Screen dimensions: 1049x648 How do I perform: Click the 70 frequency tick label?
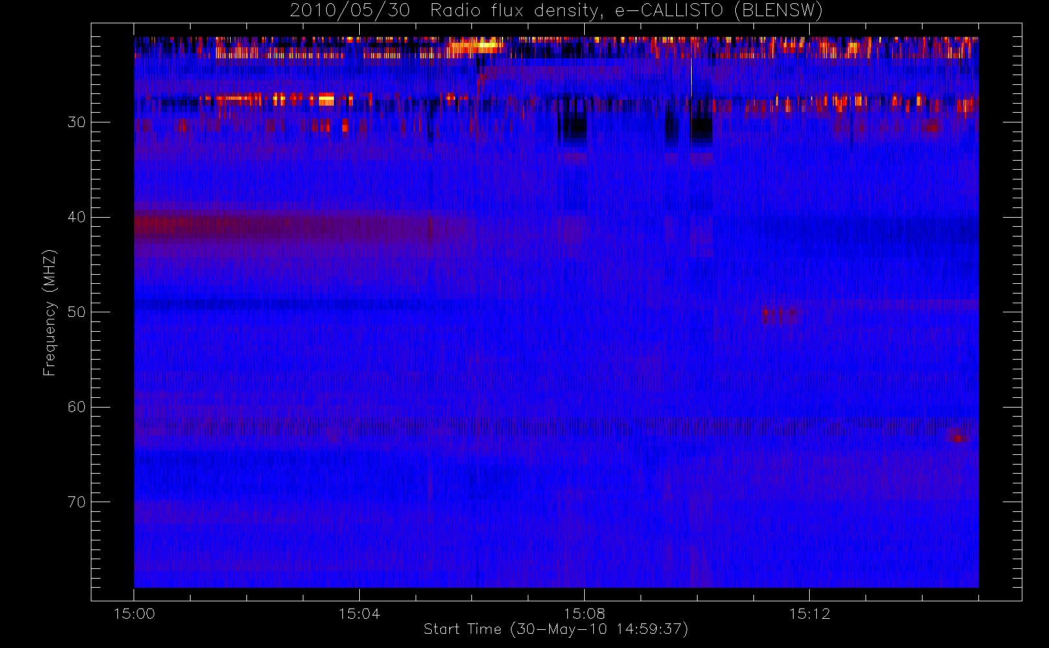77,502
